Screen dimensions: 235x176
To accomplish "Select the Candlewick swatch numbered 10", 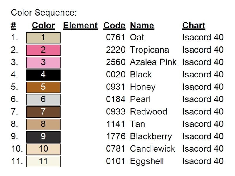I will [x=43, y=149].
